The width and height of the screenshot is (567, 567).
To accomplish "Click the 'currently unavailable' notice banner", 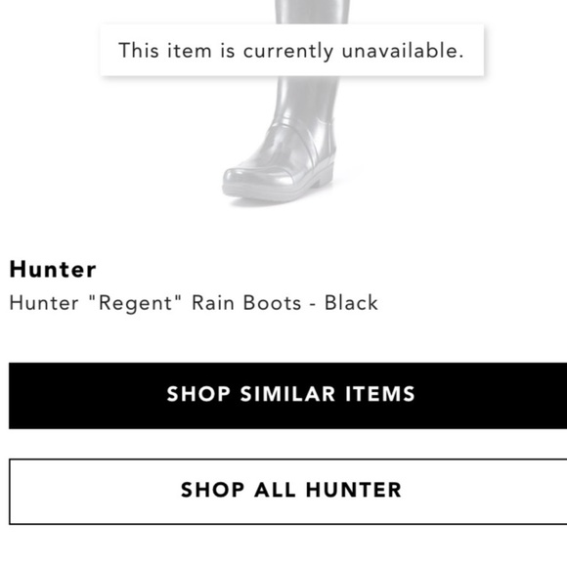I will [292, 50].
